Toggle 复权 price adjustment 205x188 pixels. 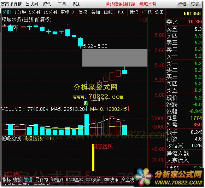pos(83,12)
